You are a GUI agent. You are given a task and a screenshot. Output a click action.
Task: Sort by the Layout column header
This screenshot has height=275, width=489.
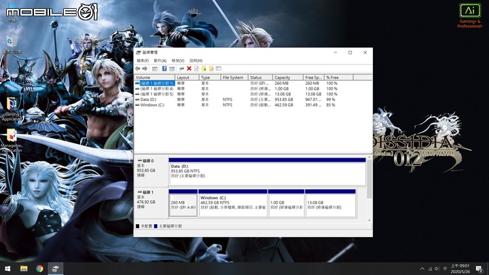(187, 77)
